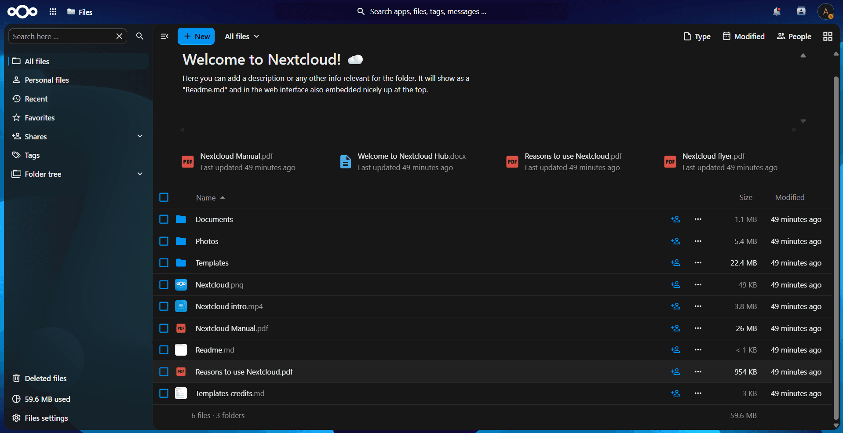
Task: Open the Type filter dropdown
Action: tap(697, 36)
